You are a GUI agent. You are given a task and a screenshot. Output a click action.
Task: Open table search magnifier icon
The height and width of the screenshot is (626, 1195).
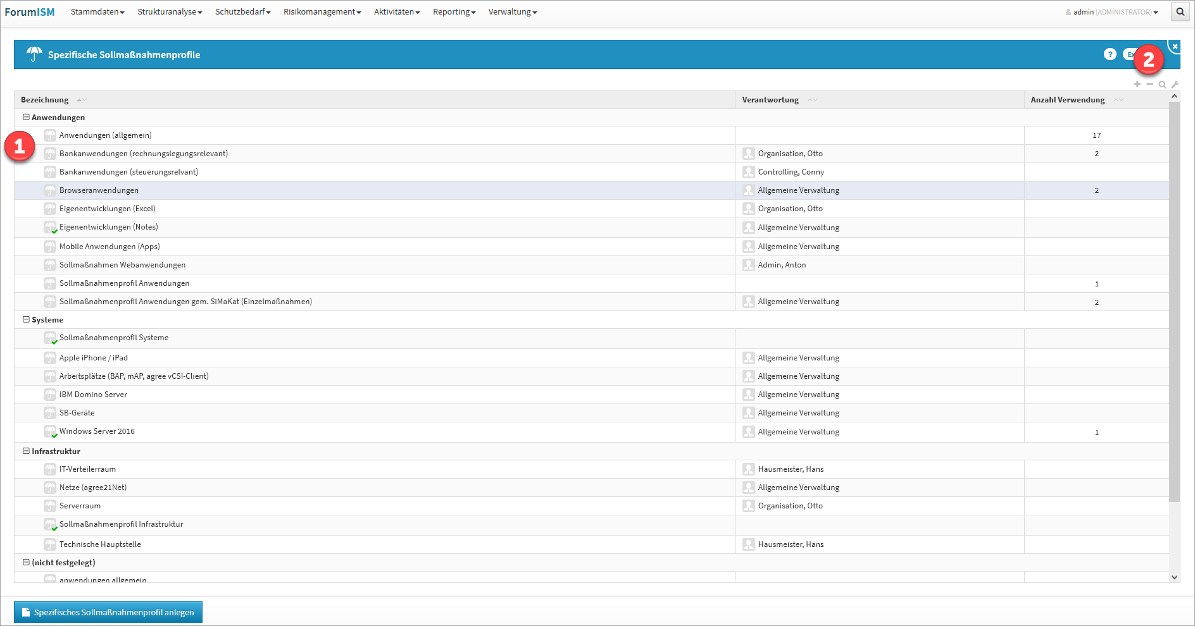click(x=1162, y=84)
